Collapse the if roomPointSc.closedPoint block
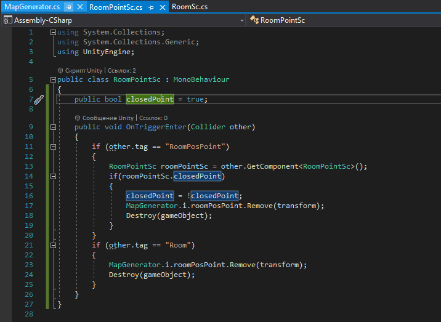Viewport: 441px width, 322px height. pos(53,176)
